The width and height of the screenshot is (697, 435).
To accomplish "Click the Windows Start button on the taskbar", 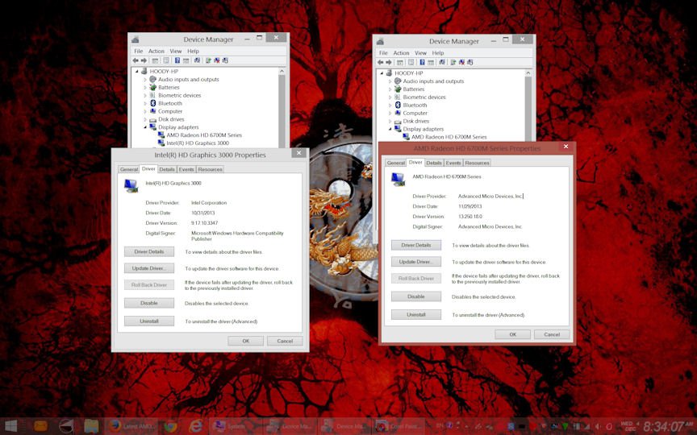I will point(11,425).
